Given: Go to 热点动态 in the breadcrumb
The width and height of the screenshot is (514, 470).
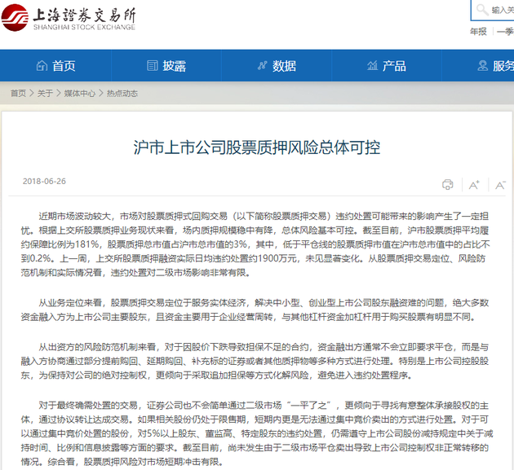Looking at the screenshot, I should coord(122,94).
